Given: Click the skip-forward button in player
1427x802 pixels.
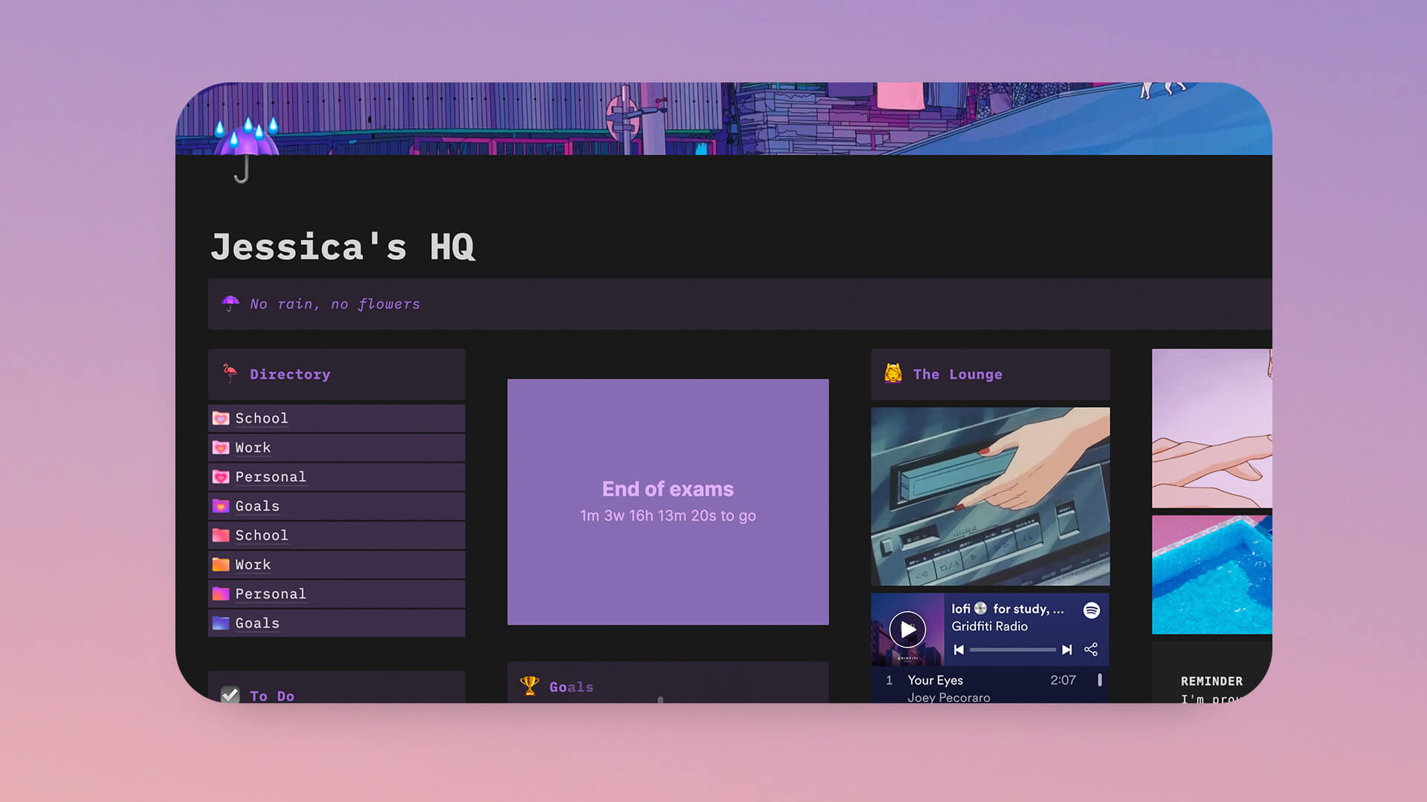Looking at the screenshot, I should (1067, 649).
